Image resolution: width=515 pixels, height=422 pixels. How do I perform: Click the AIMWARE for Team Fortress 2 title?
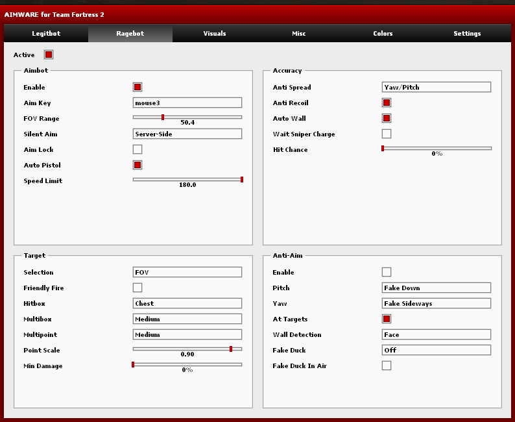point(54,15)
